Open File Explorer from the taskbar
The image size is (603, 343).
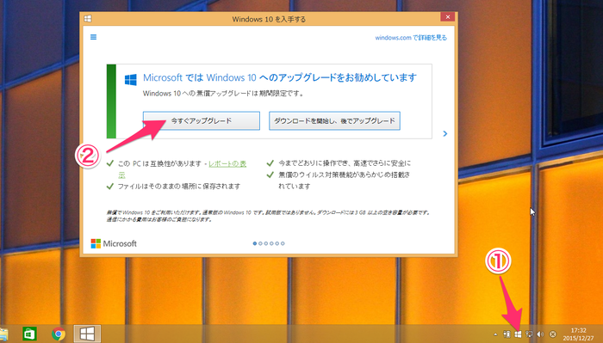click(3, 334)
